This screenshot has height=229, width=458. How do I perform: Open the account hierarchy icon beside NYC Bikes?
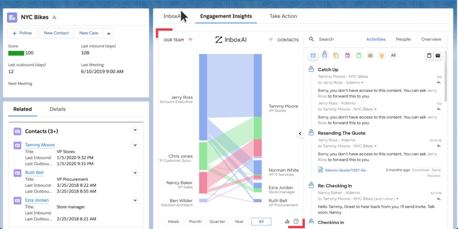54,17
